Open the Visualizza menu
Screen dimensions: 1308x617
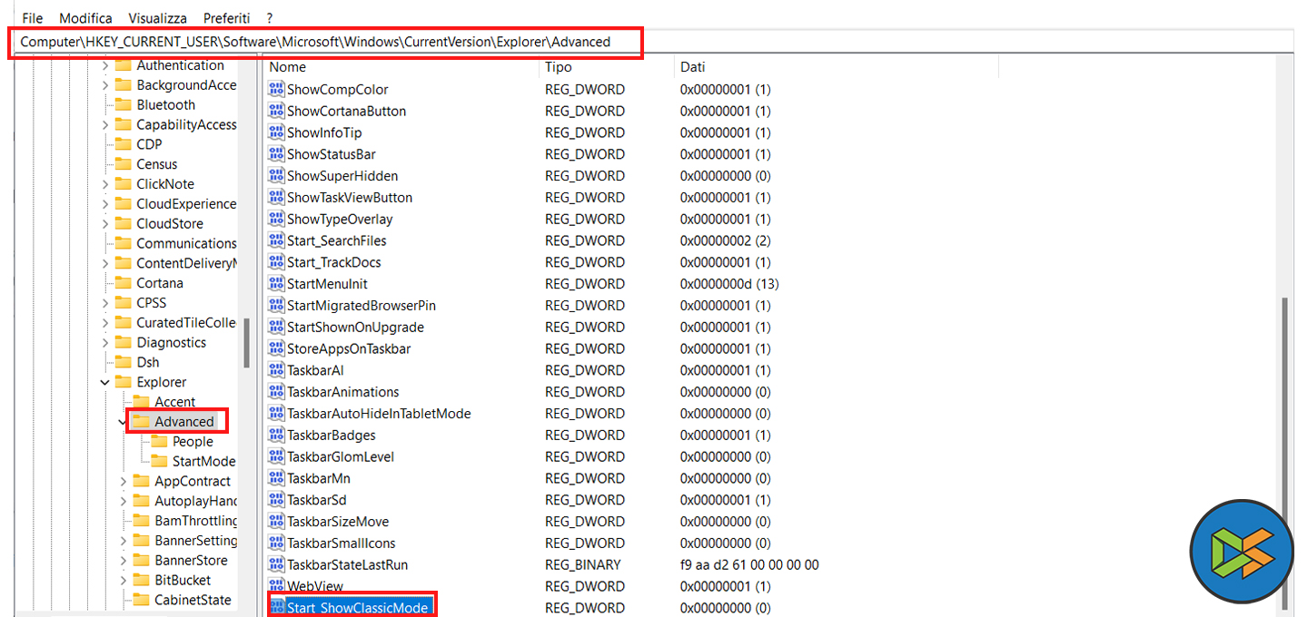158,18
